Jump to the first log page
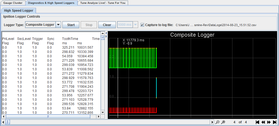The width and height of the screenshot is (279, 126). point(257,122)
